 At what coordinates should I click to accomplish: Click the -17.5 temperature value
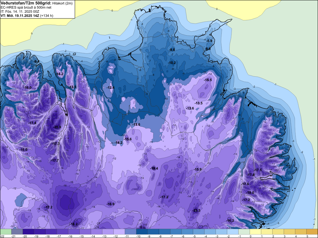pyautogui.click(x=258, y=170)
